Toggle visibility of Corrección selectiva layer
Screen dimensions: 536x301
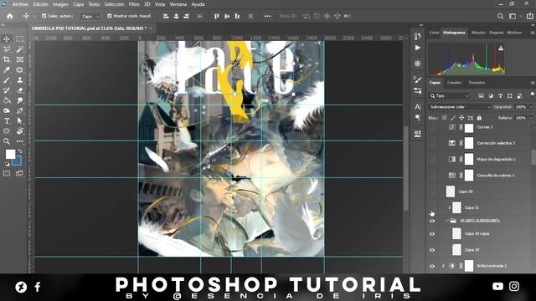pos(432,143)
